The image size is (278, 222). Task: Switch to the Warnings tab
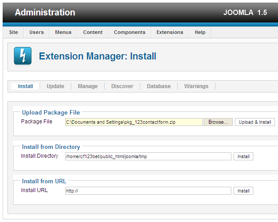196,86
